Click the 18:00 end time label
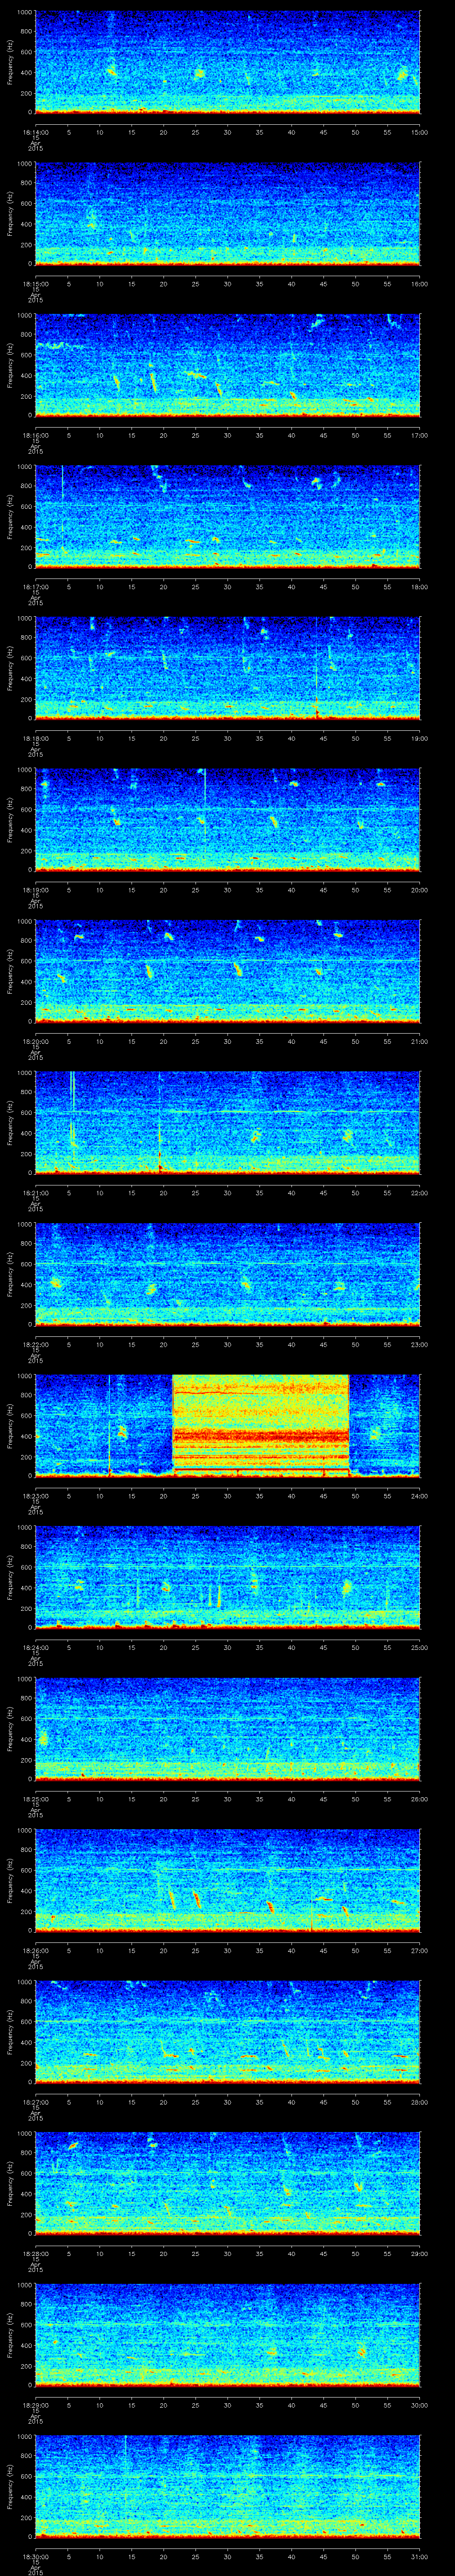The width and height of the screenshot is (455, 2576). (420, 586)
